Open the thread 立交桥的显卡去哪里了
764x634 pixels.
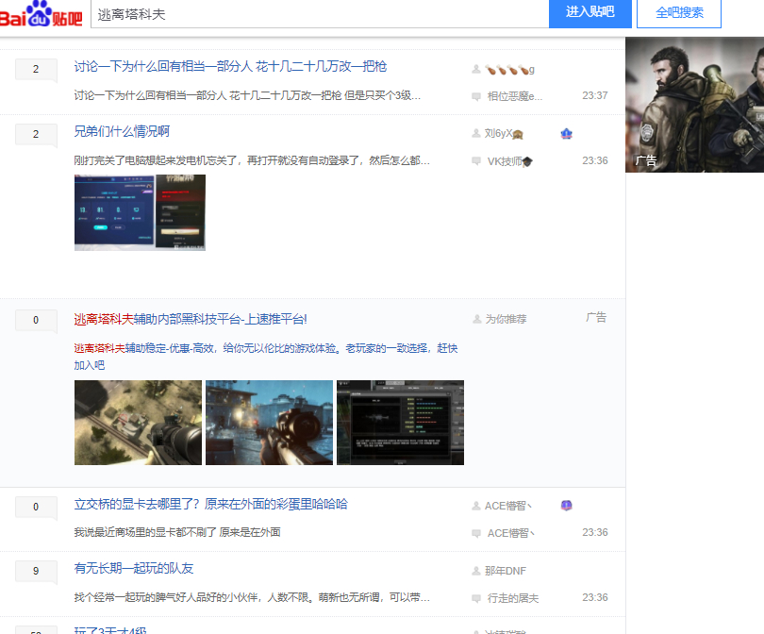pos(210,504)
